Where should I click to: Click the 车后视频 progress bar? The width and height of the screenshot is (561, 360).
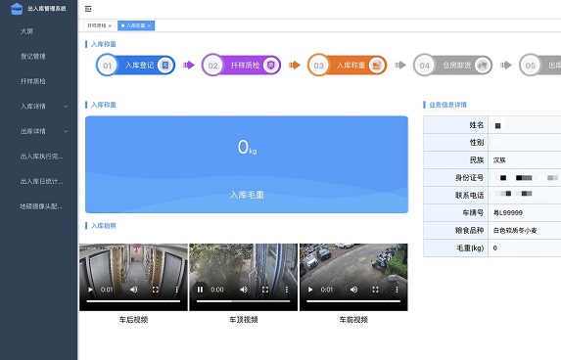coord(133,301)
